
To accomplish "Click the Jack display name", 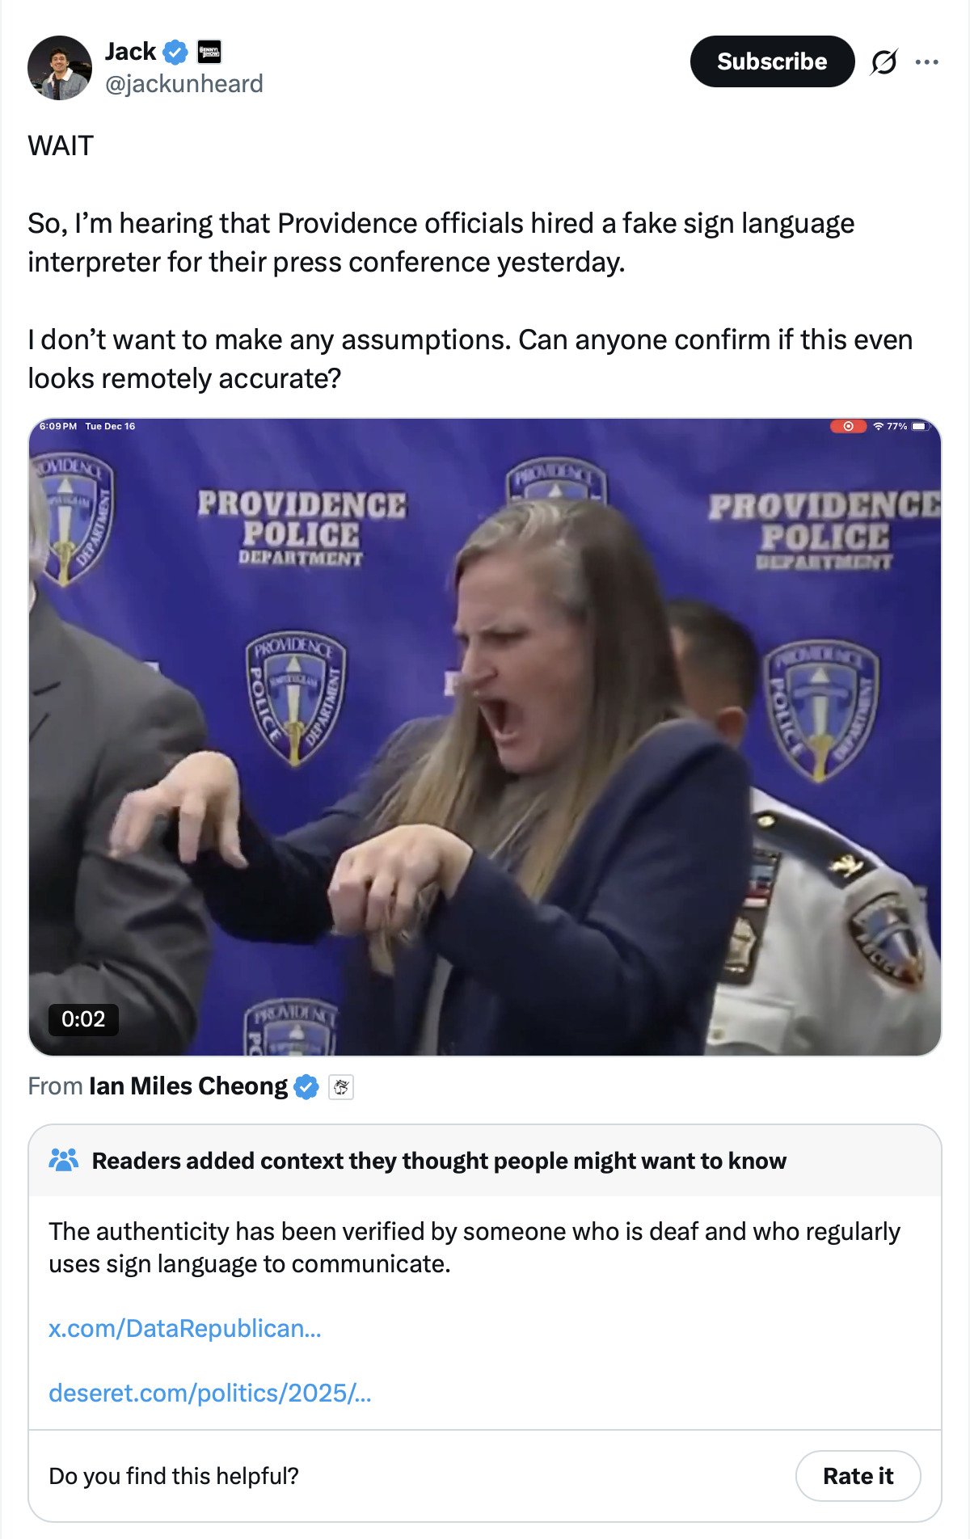I will pos(130,52).
